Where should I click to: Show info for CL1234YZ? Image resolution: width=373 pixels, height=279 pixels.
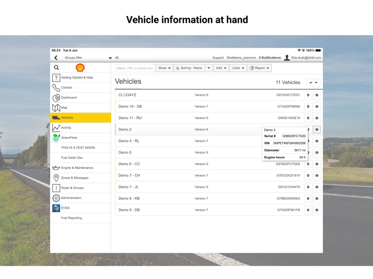[x=317, y=95]
